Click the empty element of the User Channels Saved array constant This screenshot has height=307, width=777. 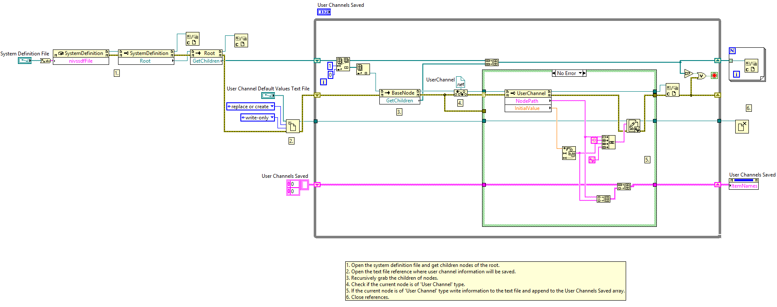click(305, 185)
